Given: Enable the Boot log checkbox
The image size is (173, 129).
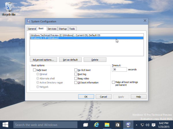Looking at the screenshot, I should 76,74.
